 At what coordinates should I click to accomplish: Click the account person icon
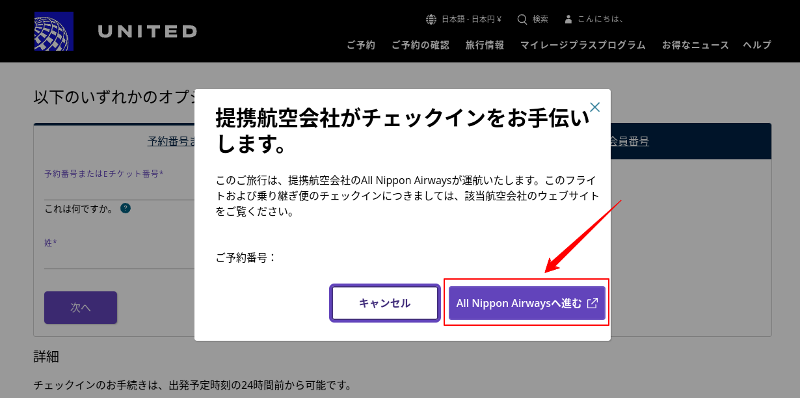pyautogui.click(x=568, y=19)
